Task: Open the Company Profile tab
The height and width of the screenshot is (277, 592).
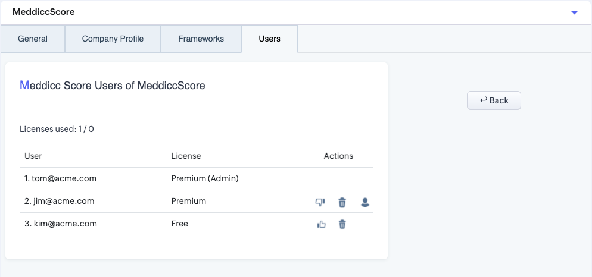Action: tap(113, 39)
